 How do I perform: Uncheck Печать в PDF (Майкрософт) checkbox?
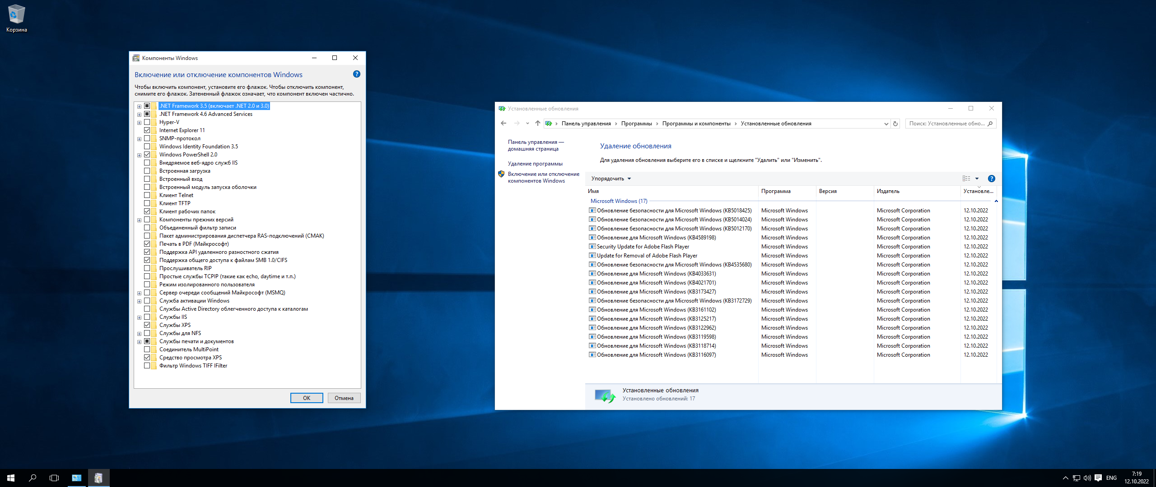(x=147, y=244)
